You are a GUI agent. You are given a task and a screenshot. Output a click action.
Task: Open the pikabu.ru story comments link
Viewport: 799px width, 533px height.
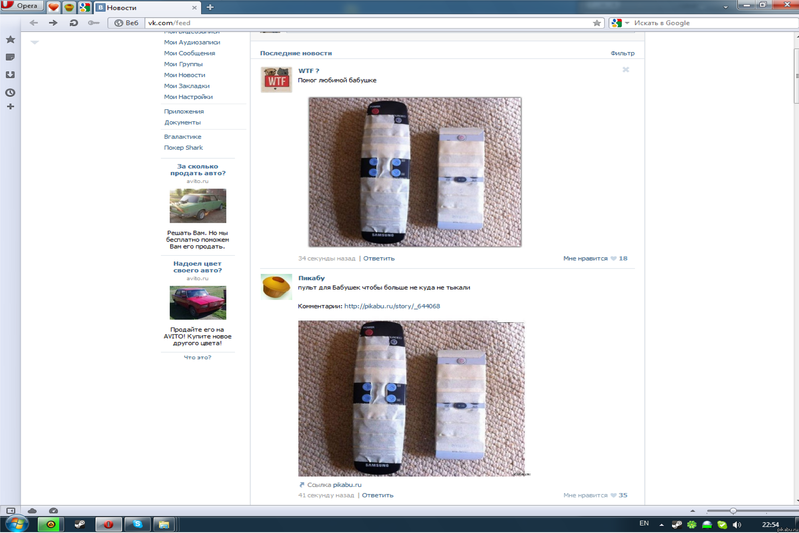click(x=392, y=306)
